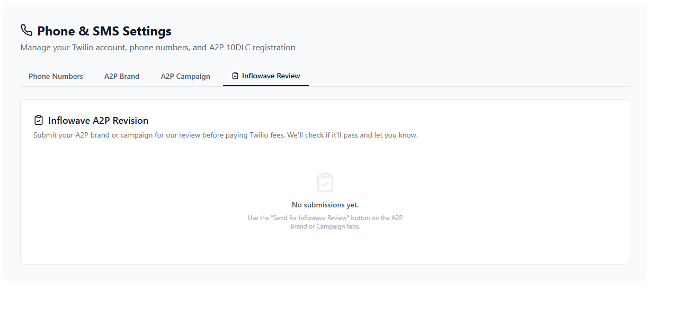Click the phone handset icon beside Phone & SMS Settings
This screenshot has height=328, width=678.
click(x=26, y=31)
